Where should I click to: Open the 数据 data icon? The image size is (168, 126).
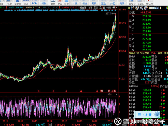(53, 3)
